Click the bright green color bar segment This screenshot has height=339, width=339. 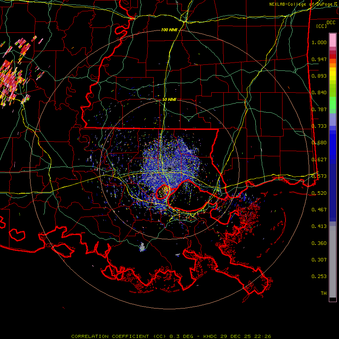[x=333, y=103]
